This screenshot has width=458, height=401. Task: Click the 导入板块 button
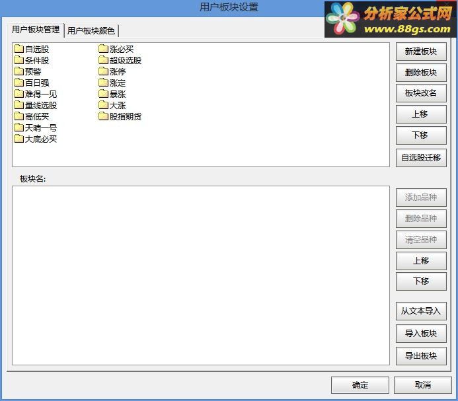click(421, 333)
